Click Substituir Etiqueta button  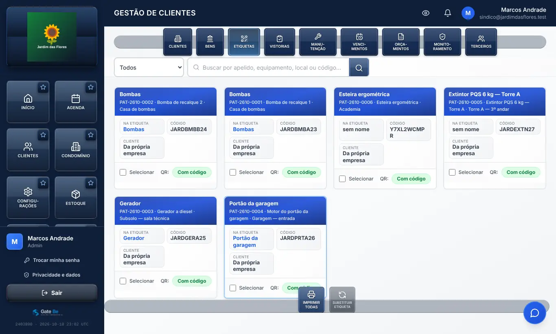pos(342,300)
